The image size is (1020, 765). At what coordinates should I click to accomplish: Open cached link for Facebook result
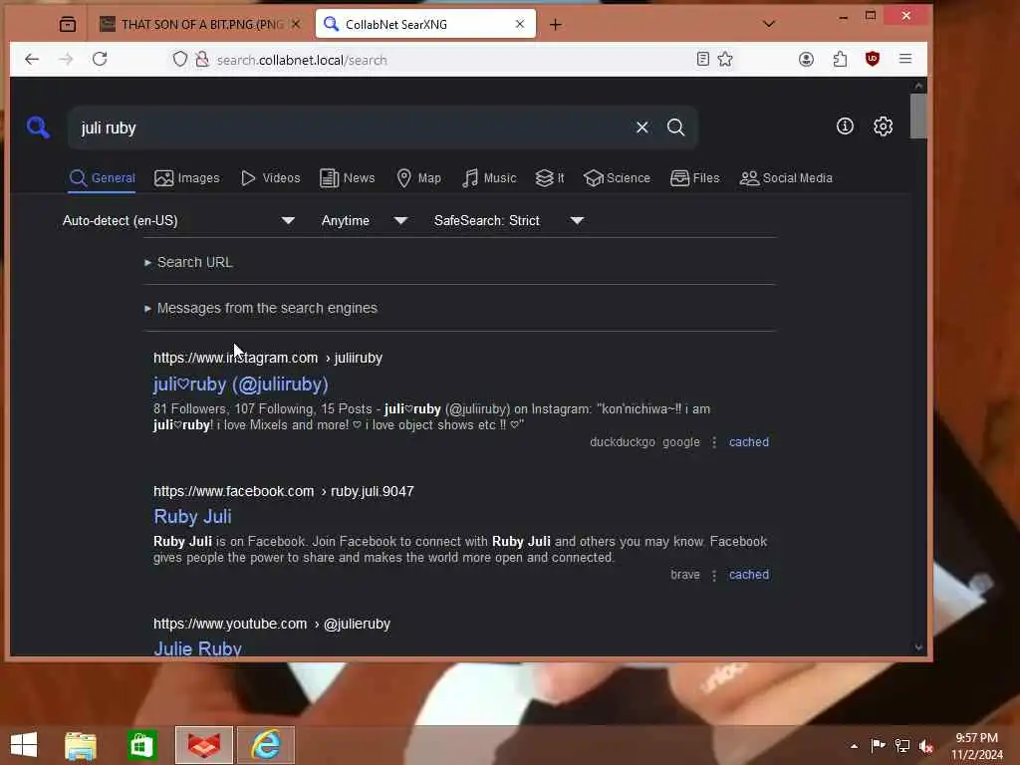tap(749, 575)
